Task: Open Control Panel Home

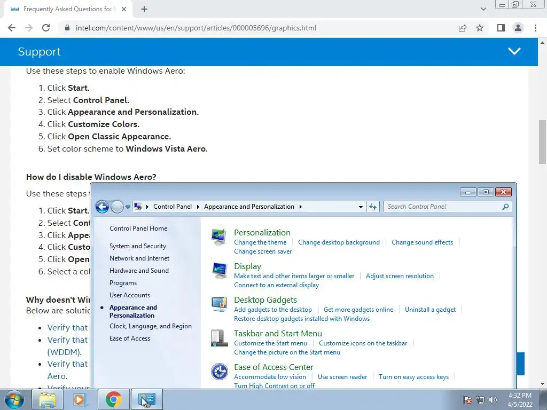Action: (138, 228)
